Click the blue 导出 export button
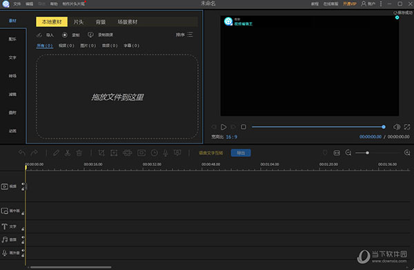 241,153
